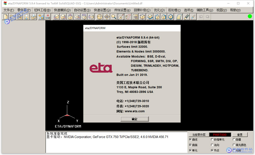Click the Save floppy disk icon
Image resolution: width=255 pixels, height=155 pixels.
pyautogui.click(x=26, y=17)
